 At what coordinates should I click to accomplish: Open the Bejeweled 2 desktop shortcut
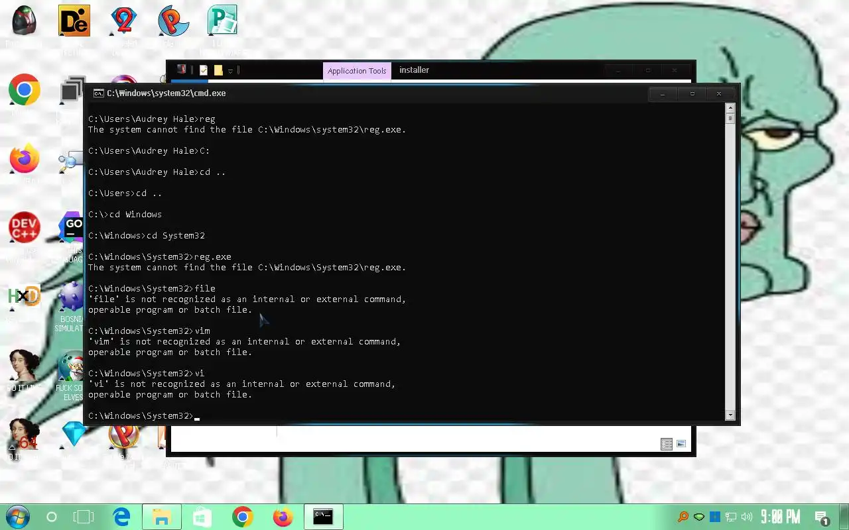pos(123,21)
